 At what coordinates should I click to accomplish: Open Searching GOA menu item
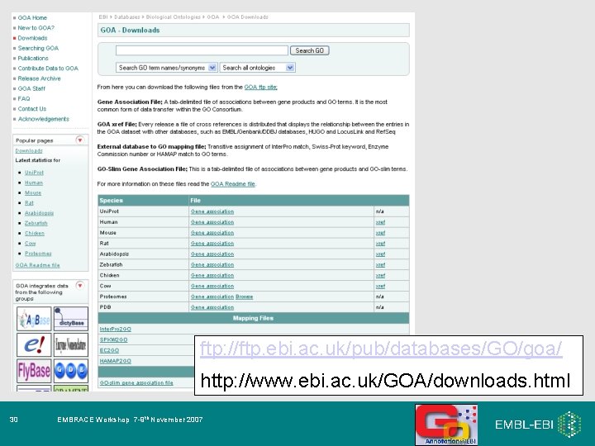[x=38, y=48]
